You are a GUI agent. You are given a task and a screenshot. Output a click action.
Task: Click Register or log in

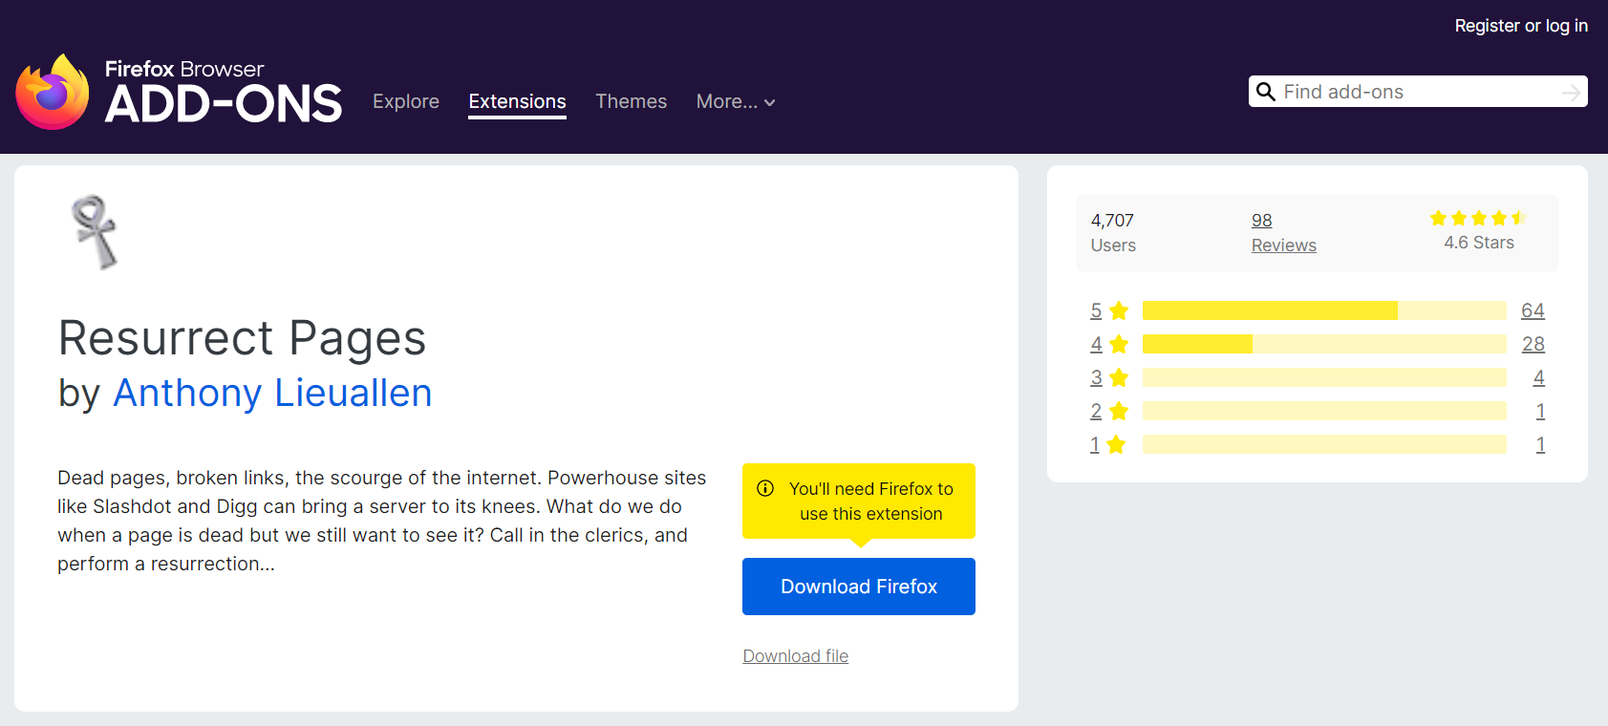[x=1521, y=26]
